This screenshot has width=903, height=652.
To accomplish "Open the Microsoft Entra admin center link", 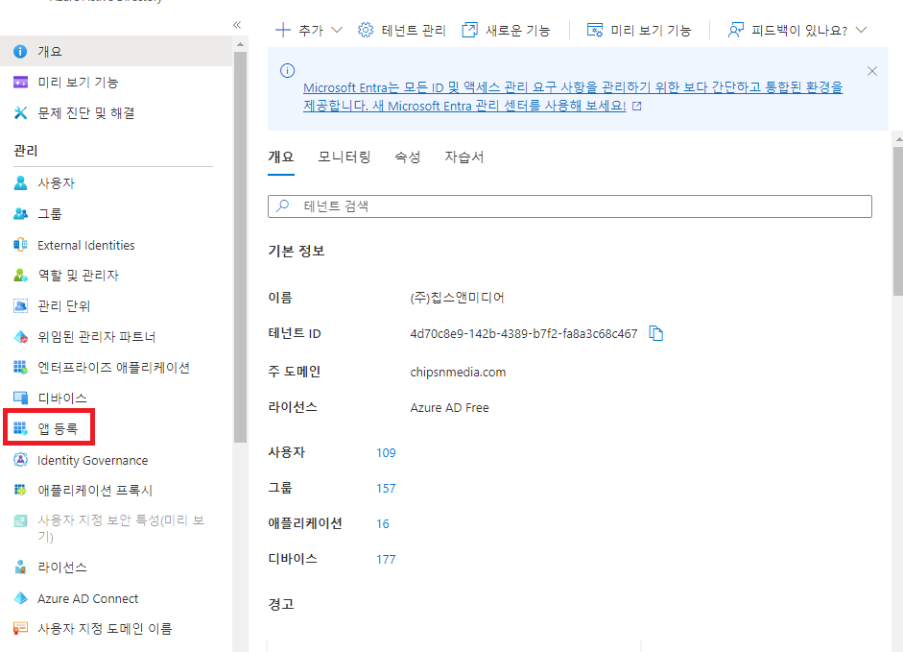I will tap(573, 96).
